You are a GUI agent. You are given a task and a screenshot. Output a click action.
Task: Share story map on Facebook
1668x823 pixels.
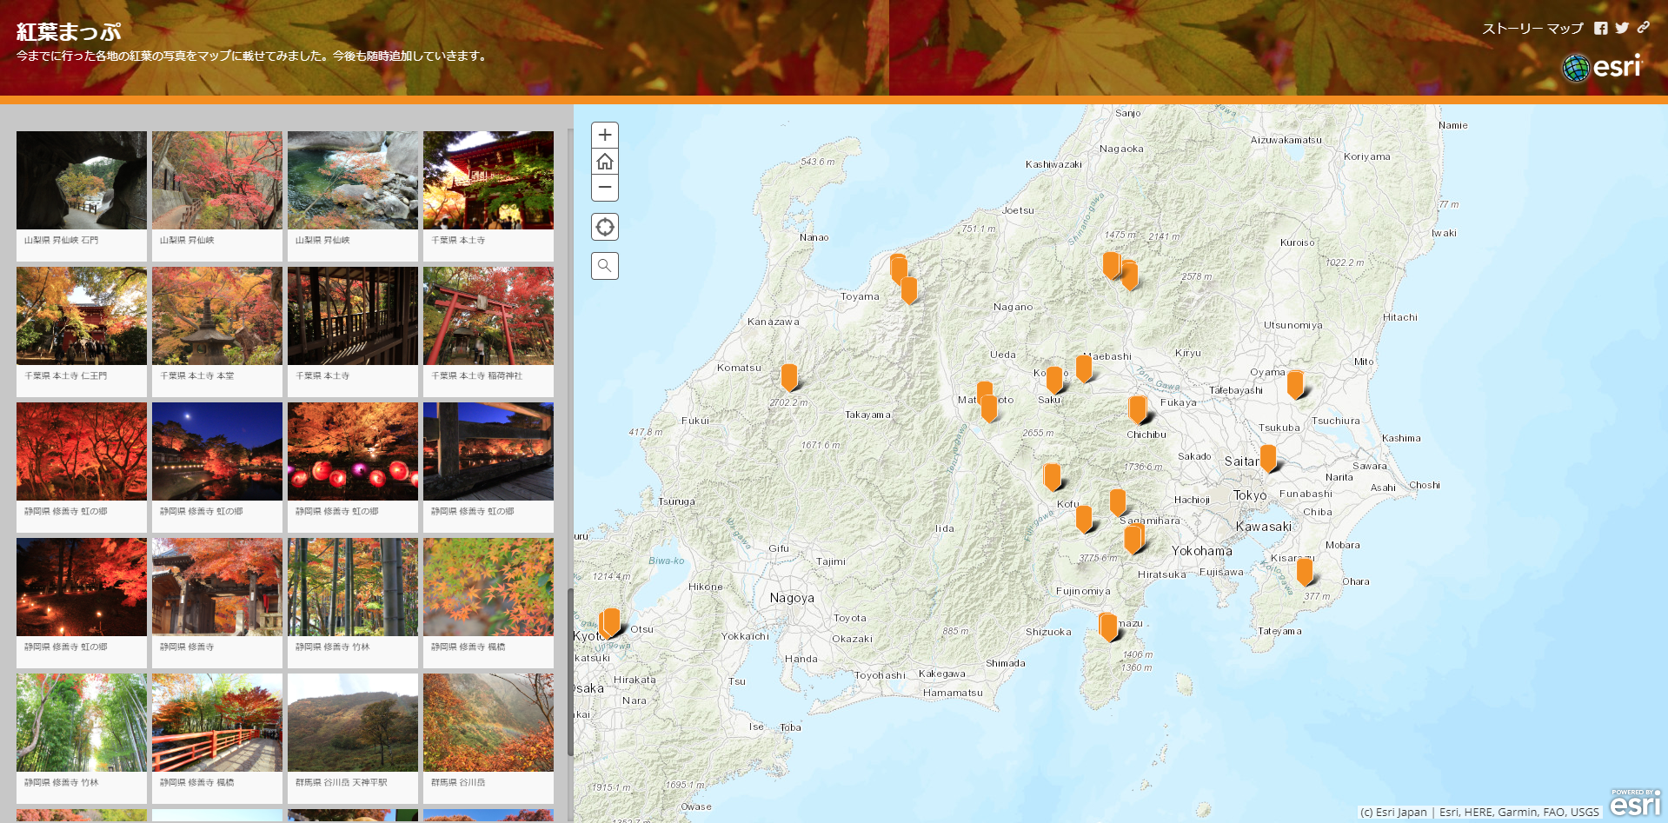pos(1600,28)
